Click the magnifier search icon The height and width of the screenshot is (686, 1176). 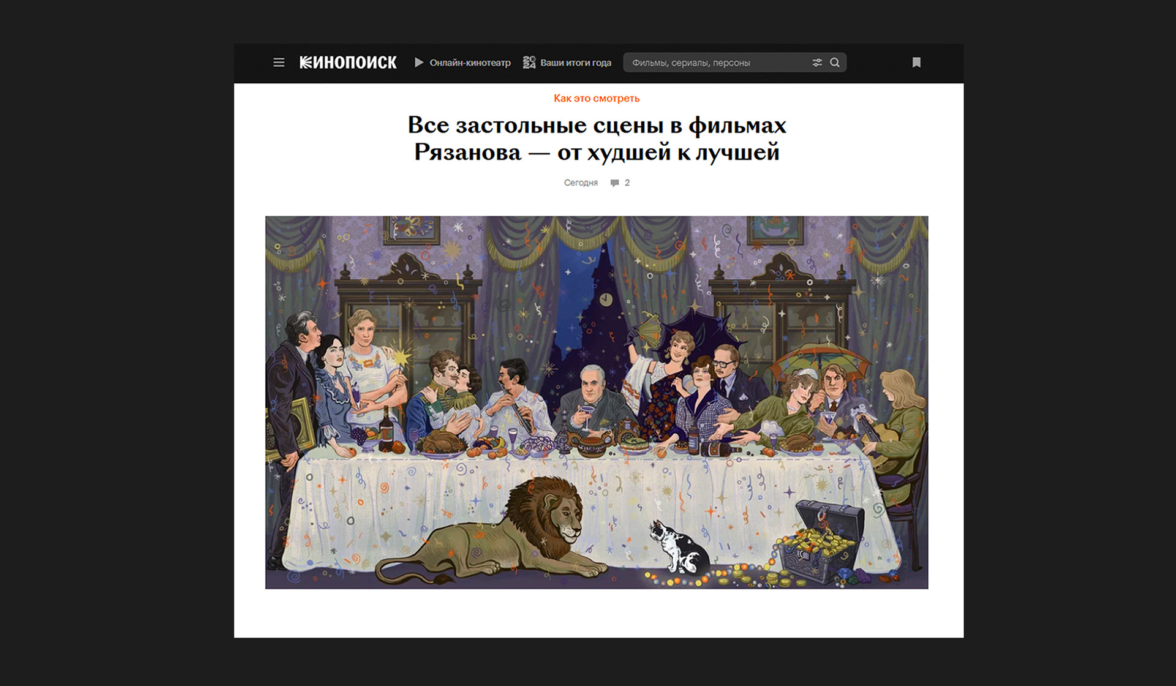(835, 62)
